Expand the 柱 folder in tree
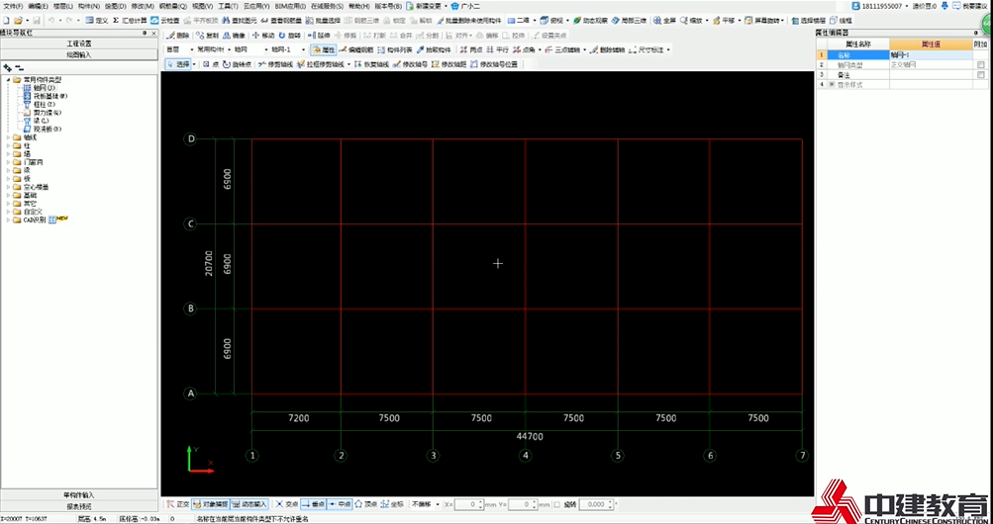Viewport: 993px width, 524px height. click(8, 145)
